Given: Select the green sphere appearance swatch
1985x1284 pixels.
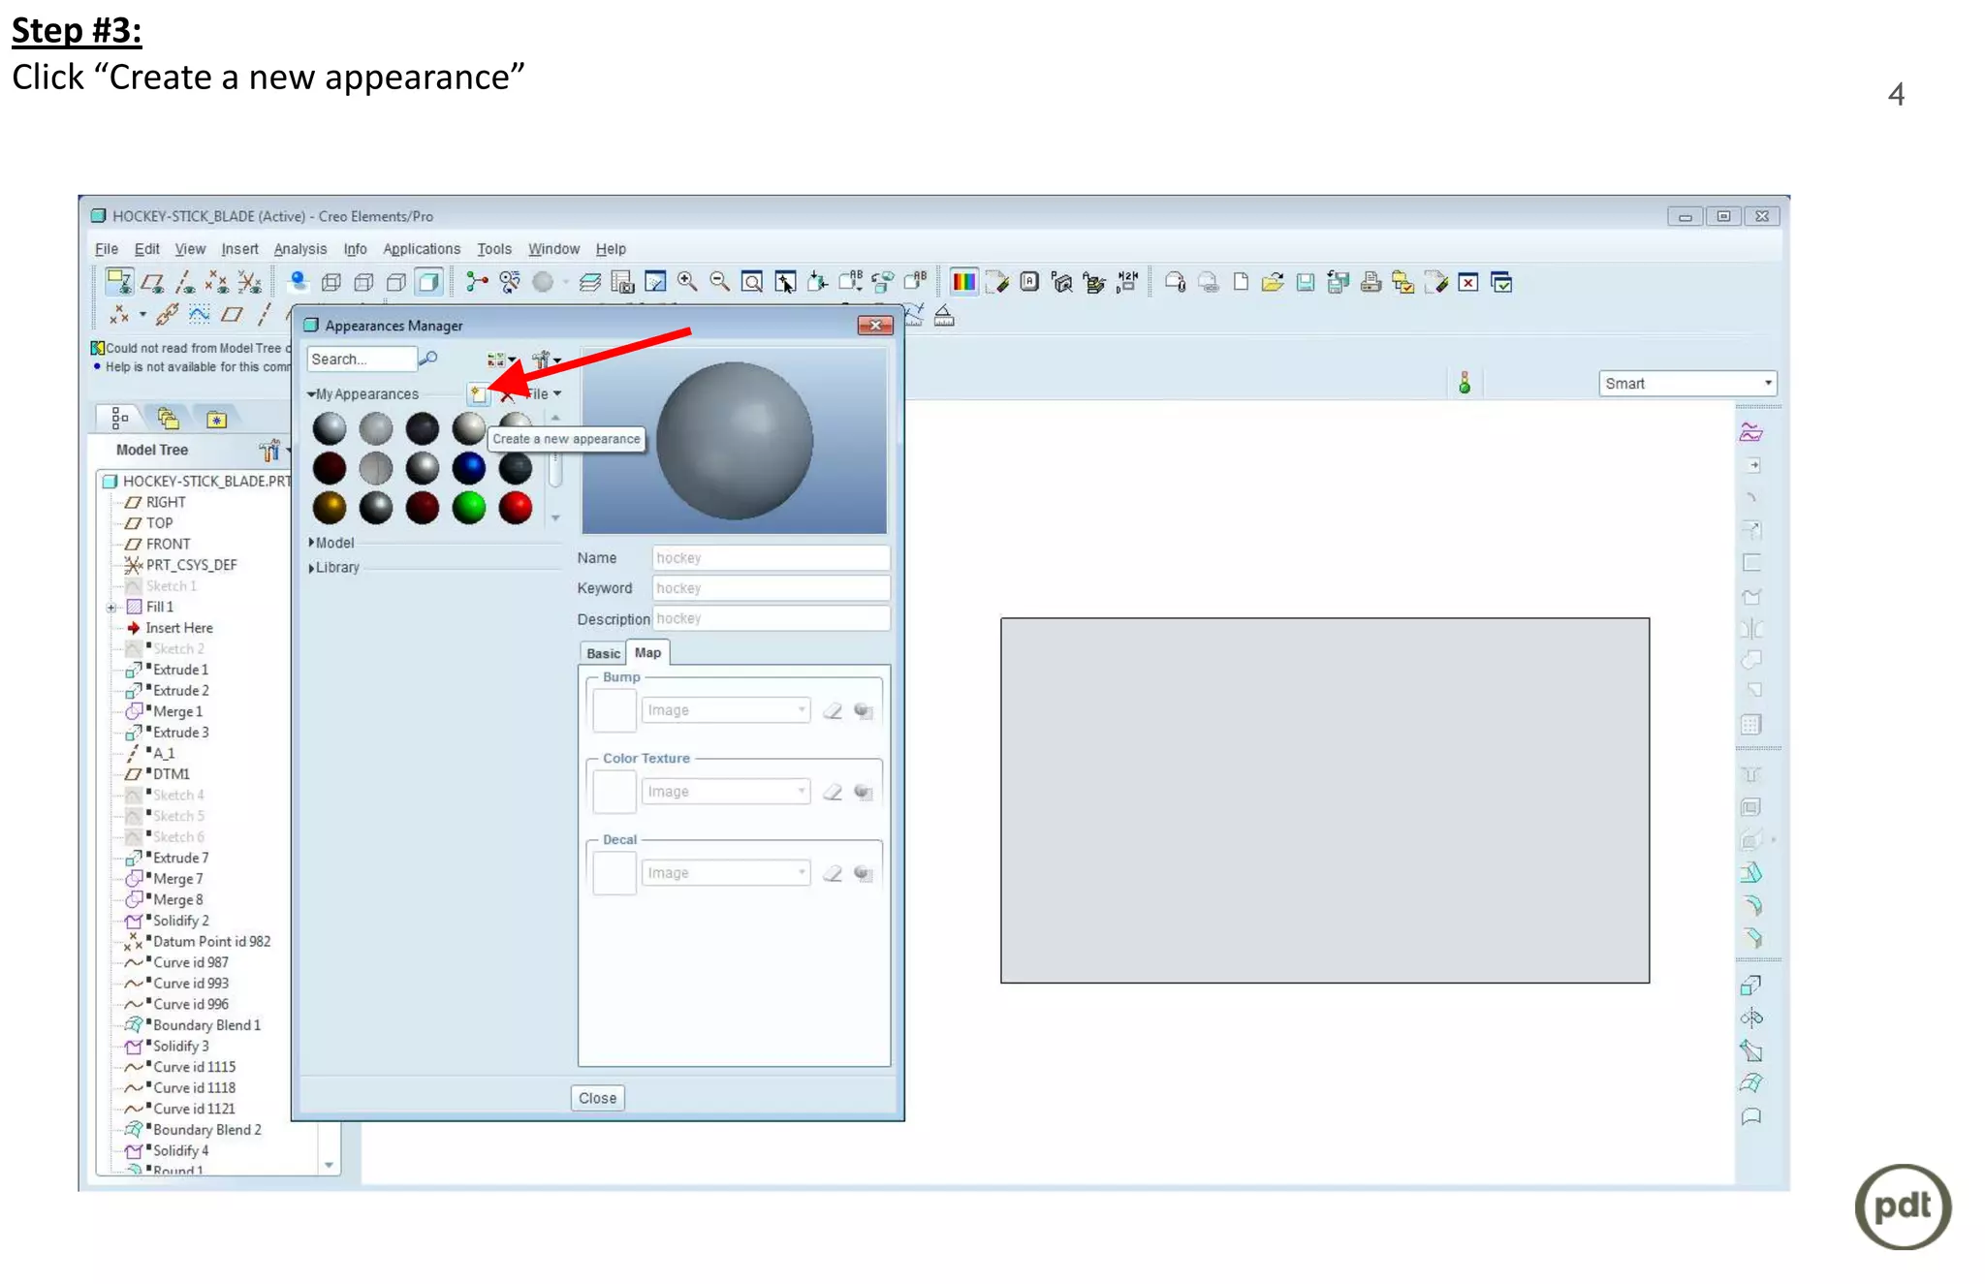Looking at the screenshot, I should click(x=469, y=508).
